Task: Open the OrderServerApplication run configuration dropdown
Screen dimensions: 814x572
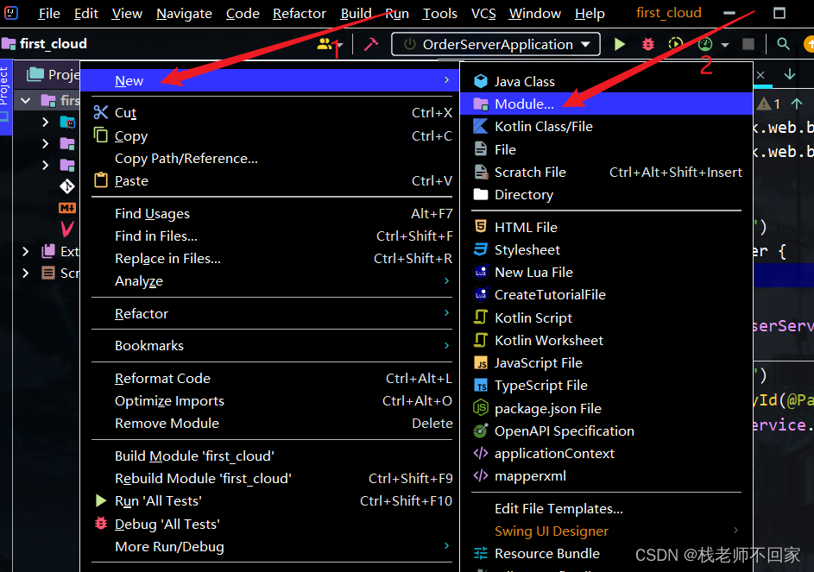Action: [x=495, y=44]
